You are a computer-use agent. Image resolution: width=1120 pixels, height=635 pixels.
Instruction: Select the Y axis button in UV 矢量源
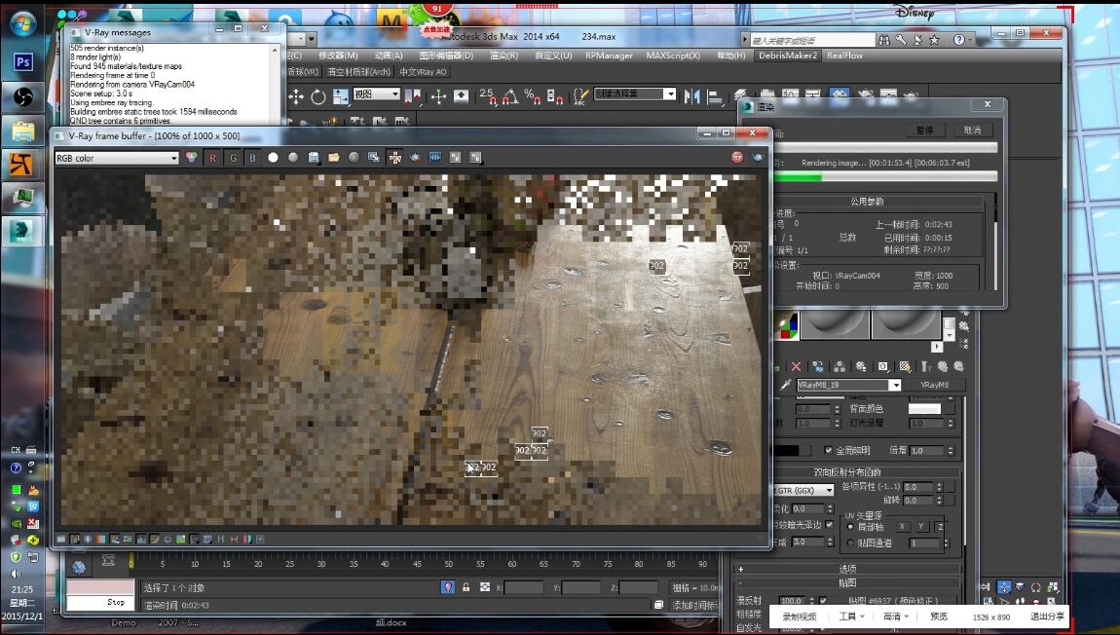pyautogui.click(x=921, y=527)
